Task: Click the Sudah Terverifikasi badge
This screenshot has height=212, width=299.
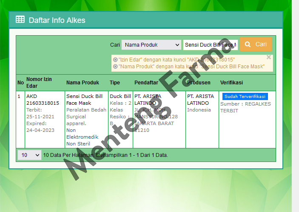Action: [x=245, y=96]
